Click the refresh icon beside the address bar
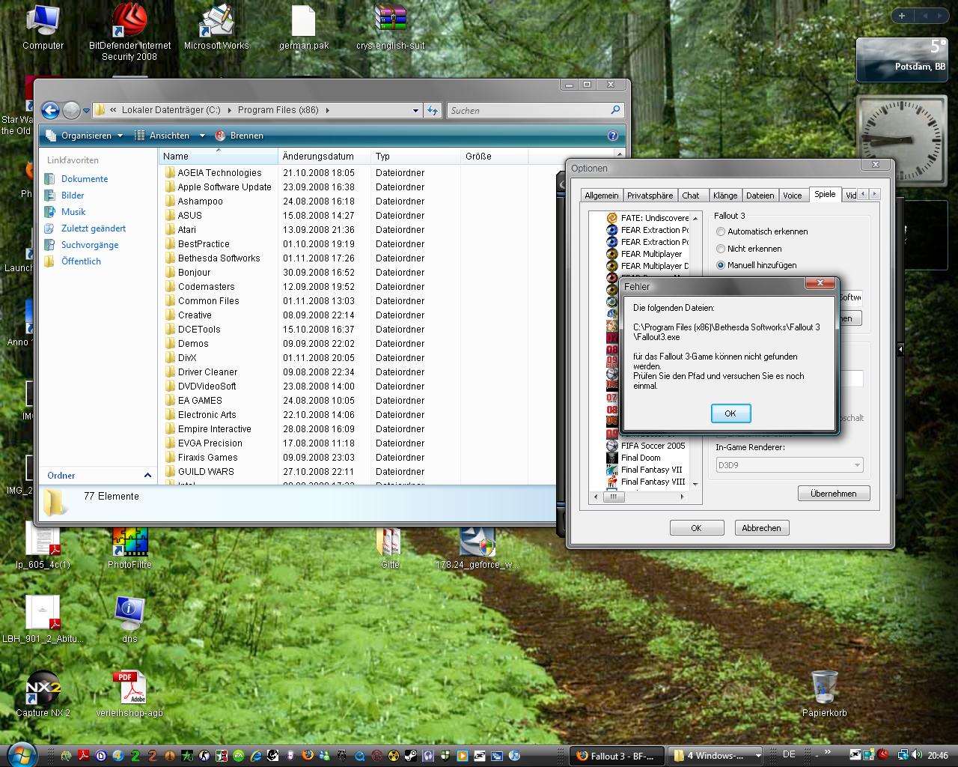The height and width of the screenshot is (767, 958). (433, 110)
